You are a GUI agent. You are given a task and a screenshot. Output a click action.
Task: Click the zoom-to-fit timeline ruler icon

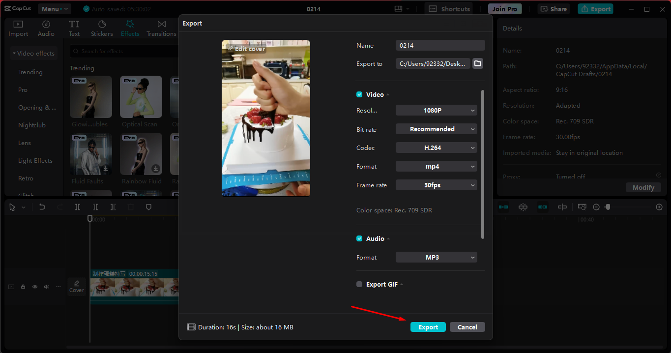pyautogui.click(x=582, y=207)
